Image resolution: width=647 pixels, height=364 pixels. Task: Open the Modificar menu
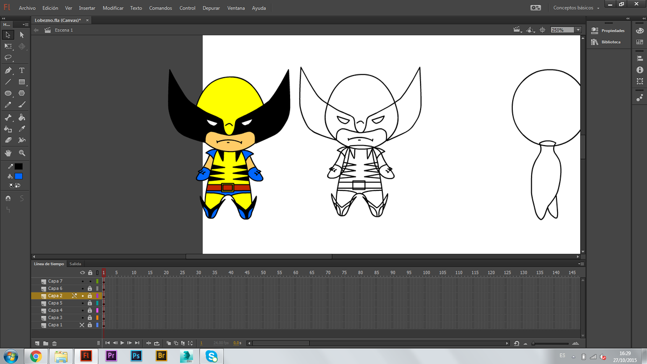[113, 8]
